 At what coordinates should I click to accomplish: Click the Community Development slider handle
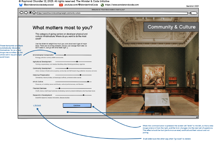[x=67, y=68]
